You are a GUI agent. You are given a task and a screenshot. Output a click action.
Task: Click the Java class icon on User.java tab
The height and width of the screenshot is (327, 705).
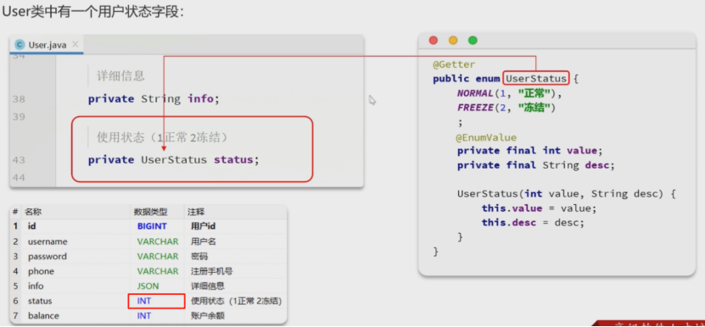pyautogui.click(x=20, y=44)
